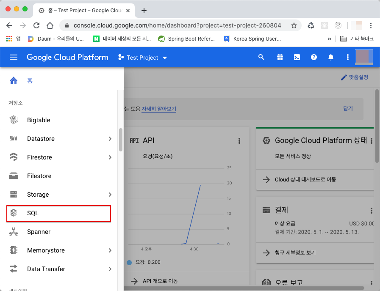Screen dimensions: 380x291
Task: Click the Bigtable icon
Action: point(14,120)
